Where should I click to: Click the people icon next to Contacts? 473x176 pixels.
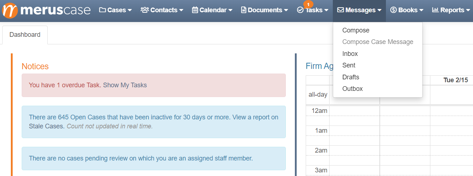point(145,10)
